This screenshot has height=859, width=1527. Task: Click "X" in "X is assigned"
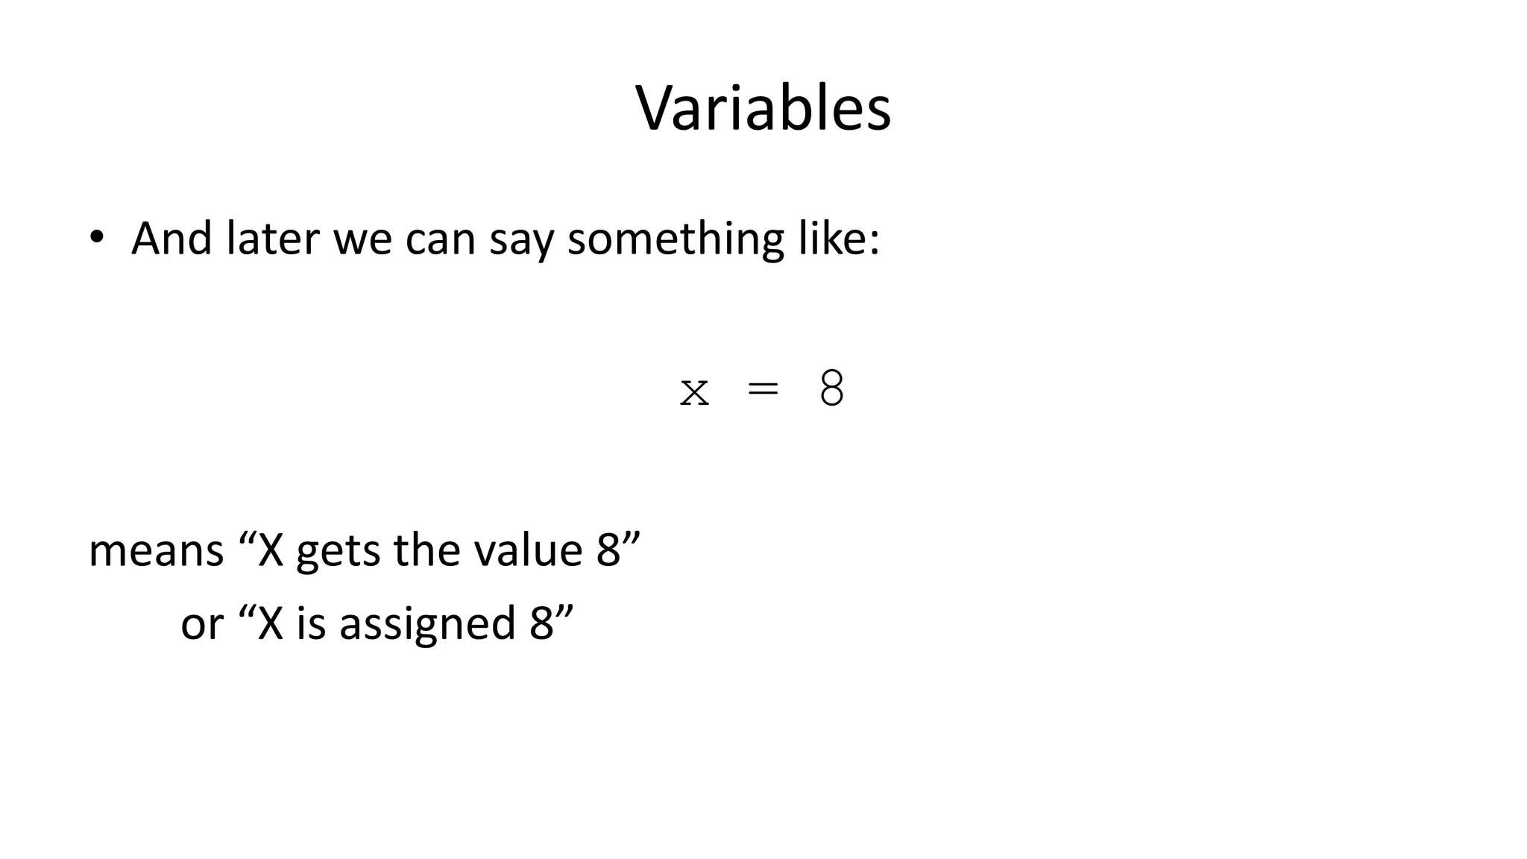point(270,623)
